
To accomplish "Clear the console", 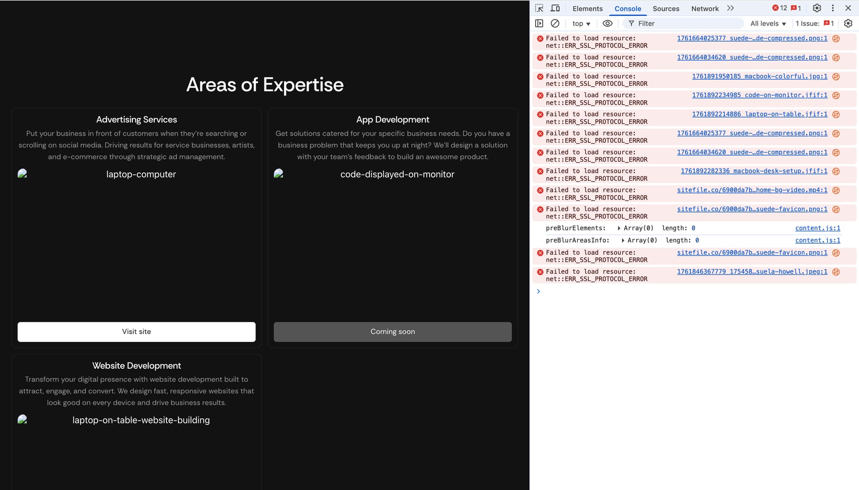I will (555, 23).
